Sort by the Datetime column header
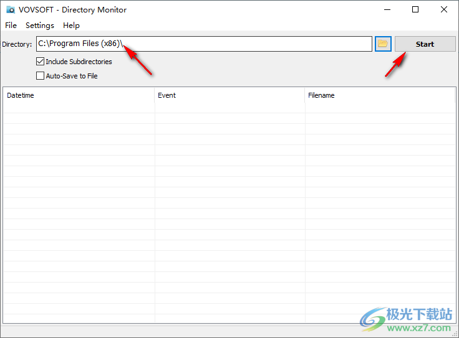This screenshot has height=338, width=459. 79,95
